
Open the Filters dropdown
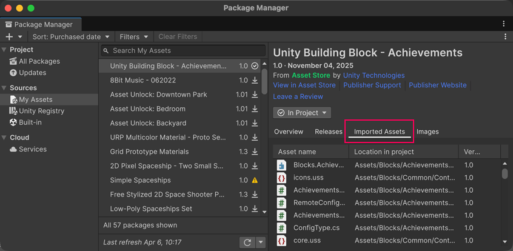click(134, 36)
